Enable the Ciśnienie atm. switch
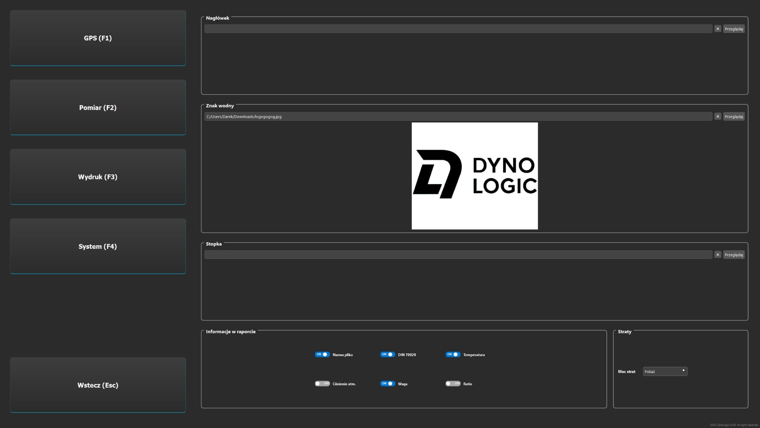The image size is (760, 428). 322,383
